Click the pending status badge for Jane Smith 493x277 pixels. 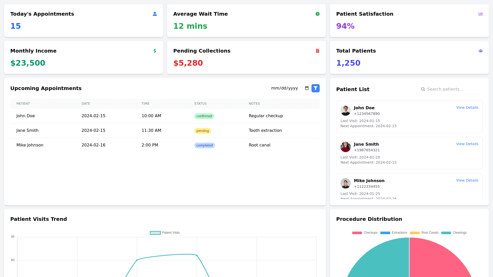point(202,131)
